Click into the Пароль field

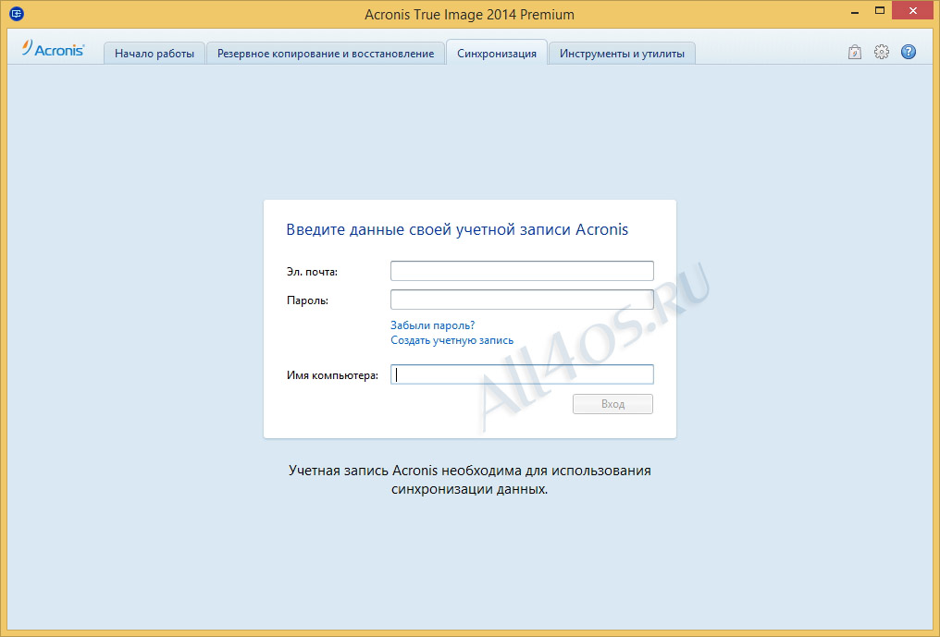(x=522, y=300)
